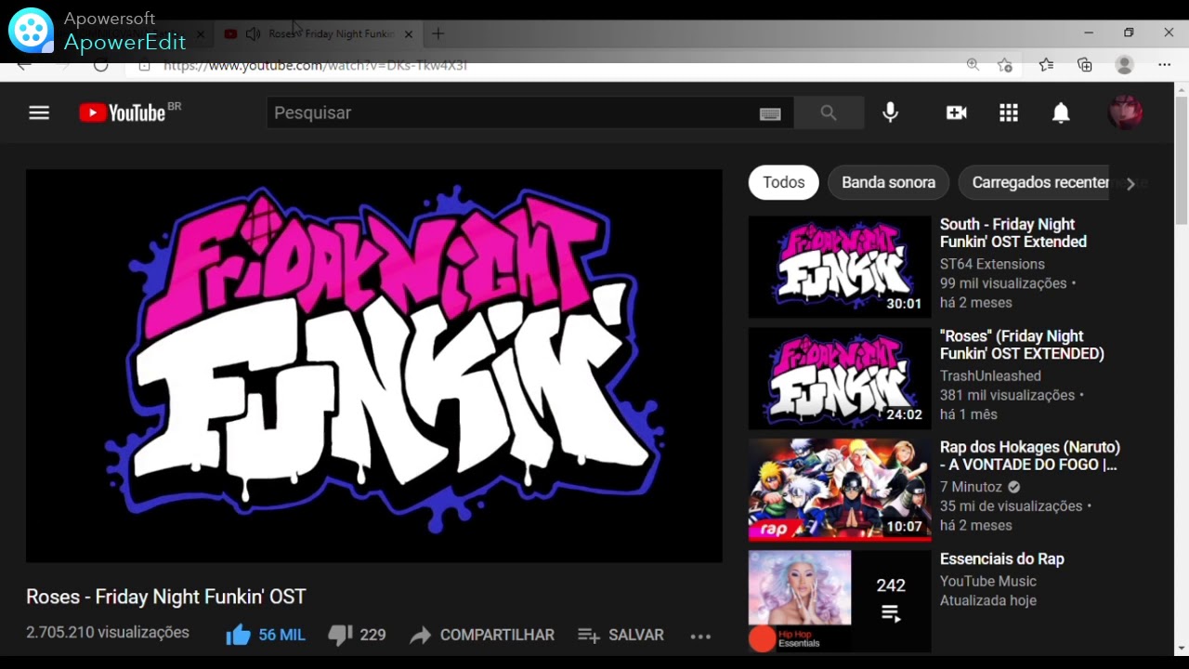Select the Banda sonora filter chip

pyautogui.click(x=888, y=182)
